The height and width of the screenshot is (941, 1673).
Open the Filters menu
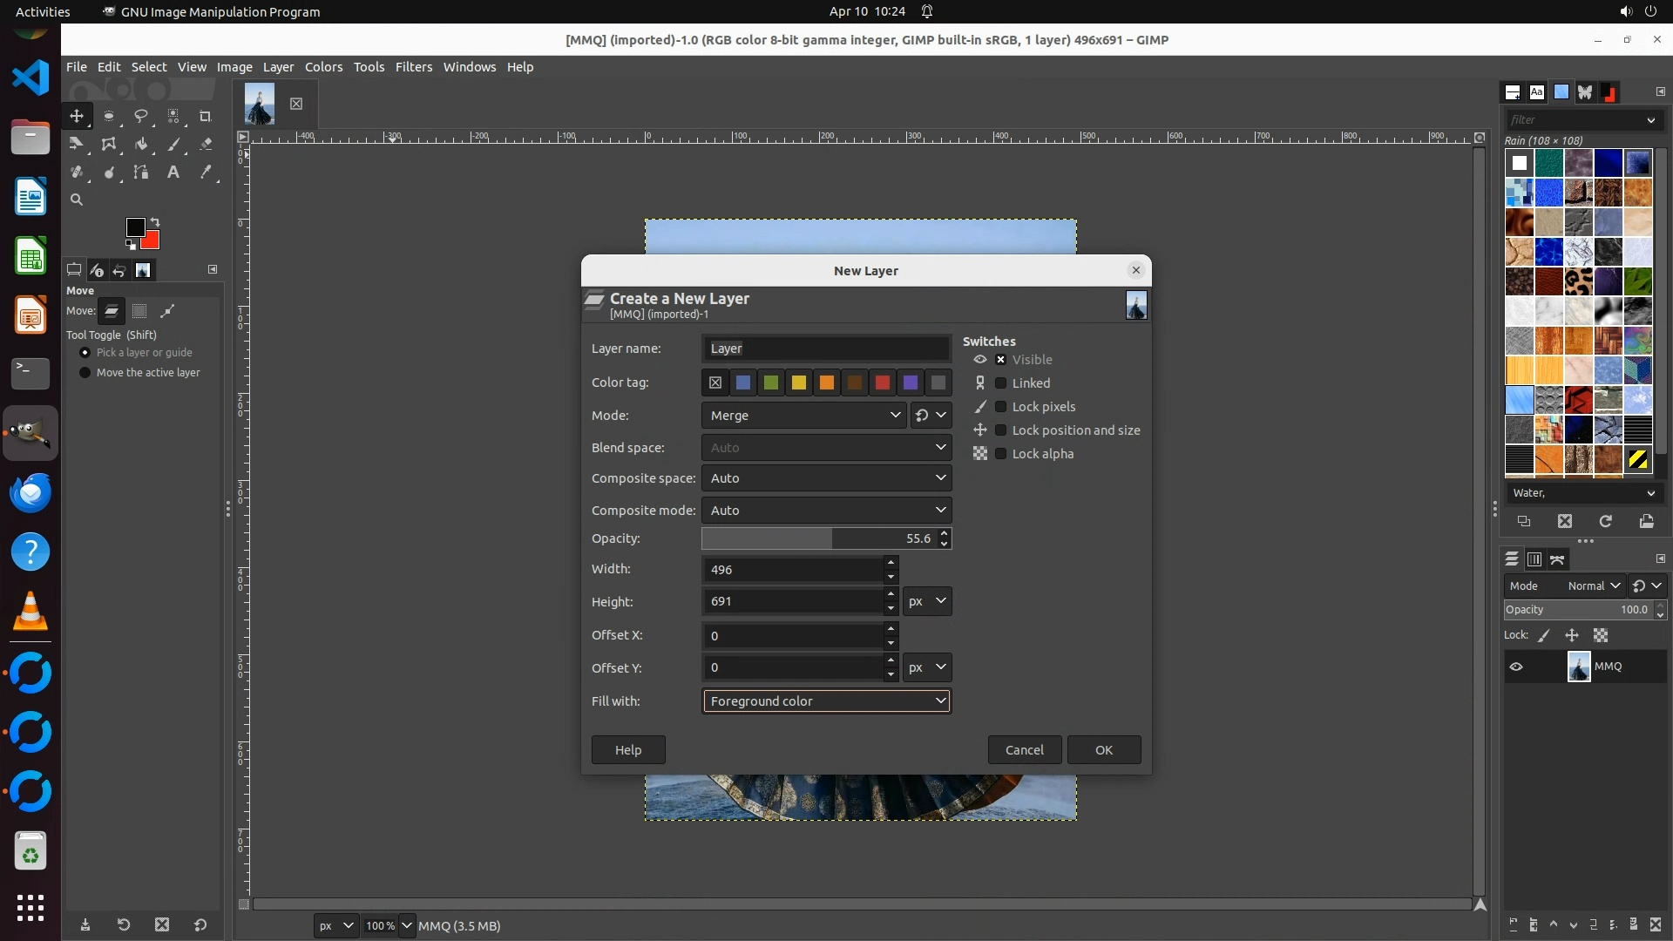click(413, 67)
